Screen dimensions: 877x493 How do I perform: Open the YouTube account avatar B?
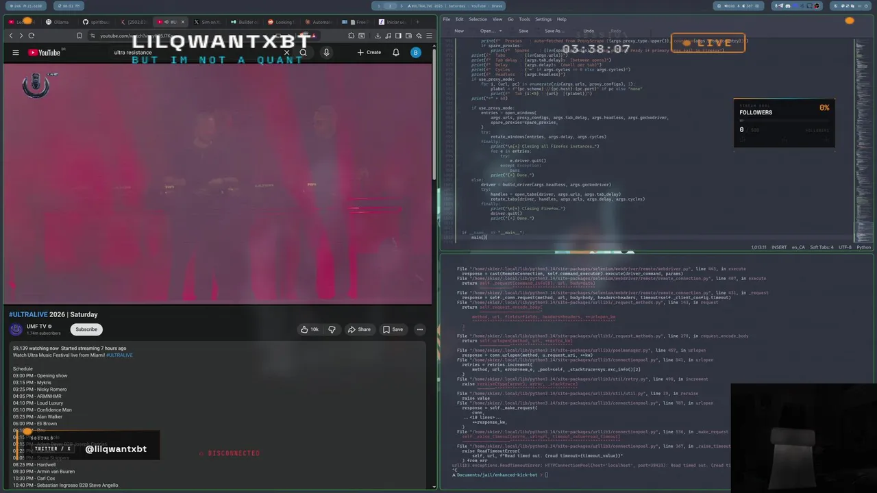point(415,53)
